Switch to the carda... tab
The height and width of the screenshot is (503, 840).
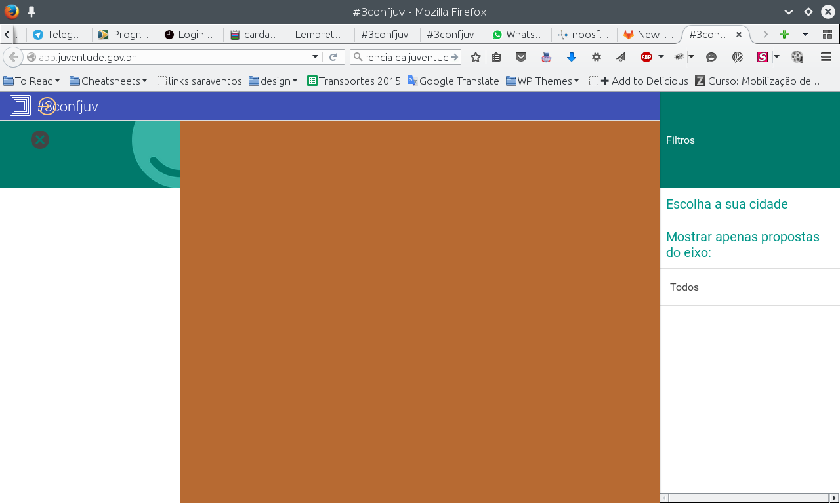pos(256,34)
